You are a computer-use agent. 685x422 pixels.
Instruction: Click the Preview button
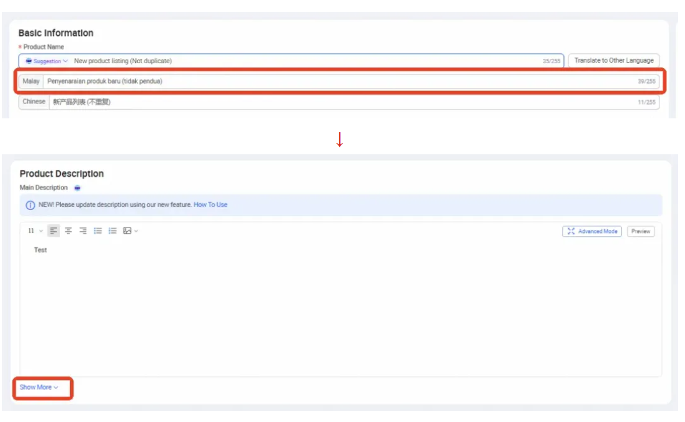click(641, 231)
